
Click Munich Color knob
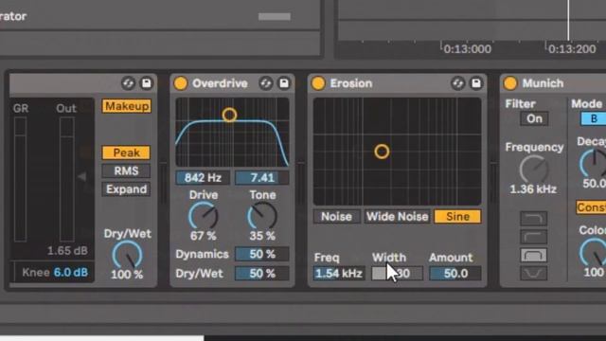(x=594, y=252)
